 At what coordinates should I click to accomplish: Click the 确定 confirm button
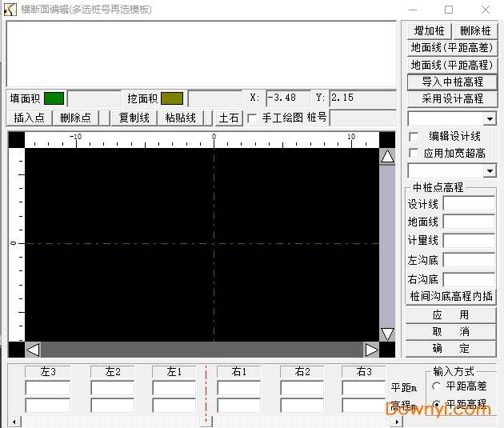tap(451, 348)
